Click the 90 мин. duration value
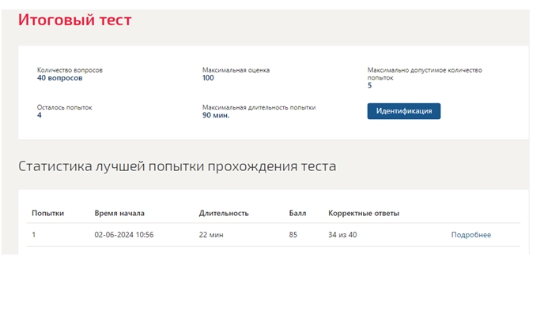 216,115
